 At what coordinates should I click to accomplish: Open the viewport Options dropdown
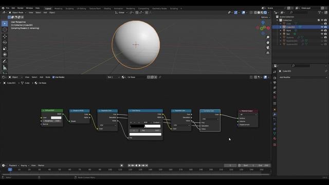[x=265, y=17]
